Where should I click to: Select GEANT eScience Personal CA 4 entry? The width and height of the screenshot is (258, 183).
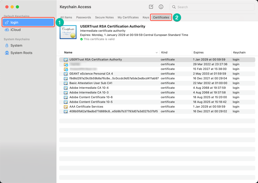coord(91,74)
